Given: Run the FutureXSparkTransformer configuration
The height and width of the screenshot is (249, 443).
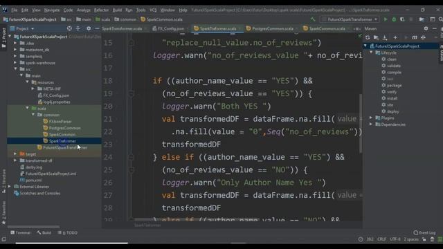Looking at the screenshot, I should (x=386, y=19).
